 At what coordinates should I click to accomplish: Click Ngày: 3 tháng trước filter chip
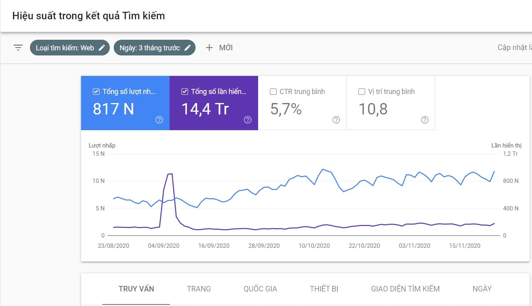click(155, 48)
